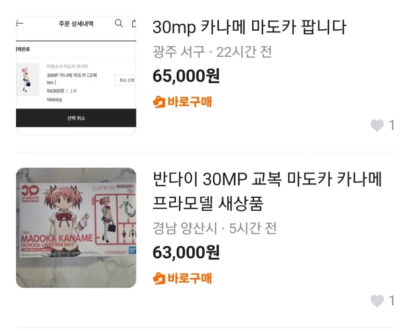Click the 65,000원 price text
The width and height of the screenshot is (412, 331).
point(185,77)
